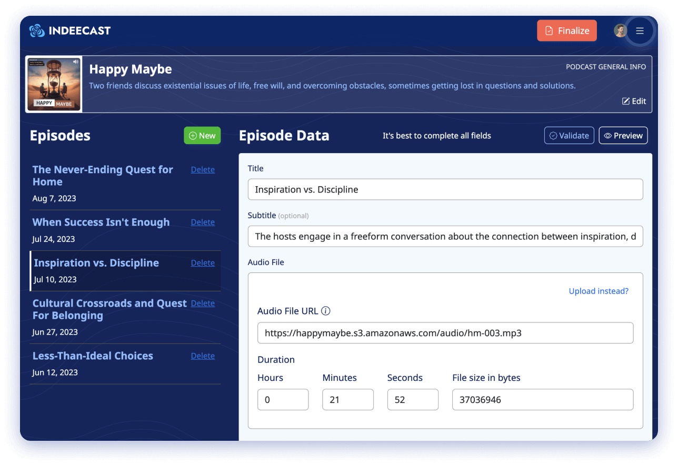Image resolution: width=678 pixels, height=465 pixels.
Task: Click the Hours duration field
Action: coord(283,399)
